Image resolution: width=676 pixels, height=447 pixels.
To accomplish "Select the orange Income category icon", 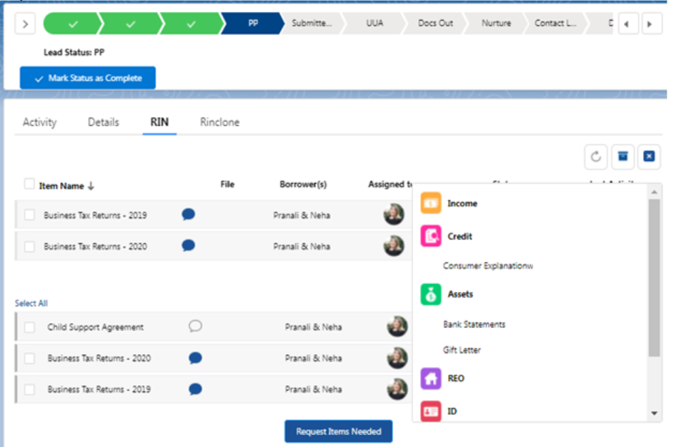I will (431, 203).
